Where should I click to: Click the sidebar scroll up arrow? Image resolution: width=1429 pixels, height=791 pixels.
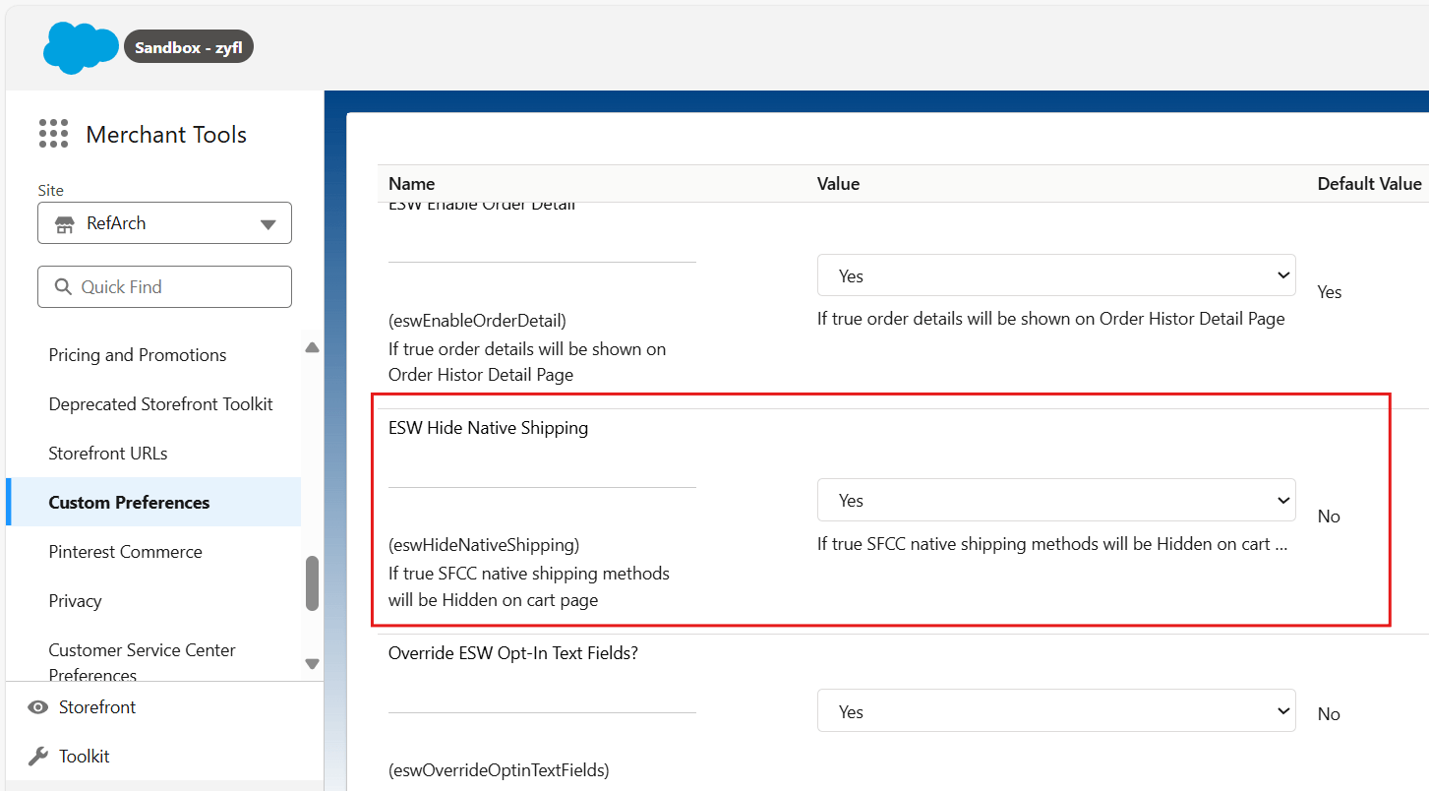[x=312, y=347]
